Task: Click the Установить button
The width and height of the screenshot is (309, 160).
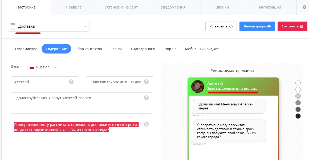Action: pyautogui.click(x=221, y=26)
